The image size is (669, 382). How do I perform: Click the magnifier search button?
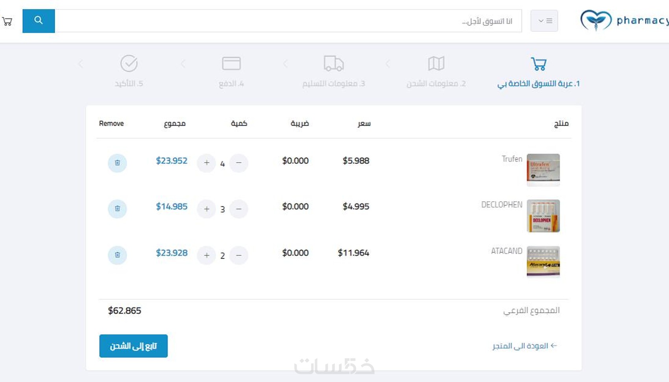38,21
